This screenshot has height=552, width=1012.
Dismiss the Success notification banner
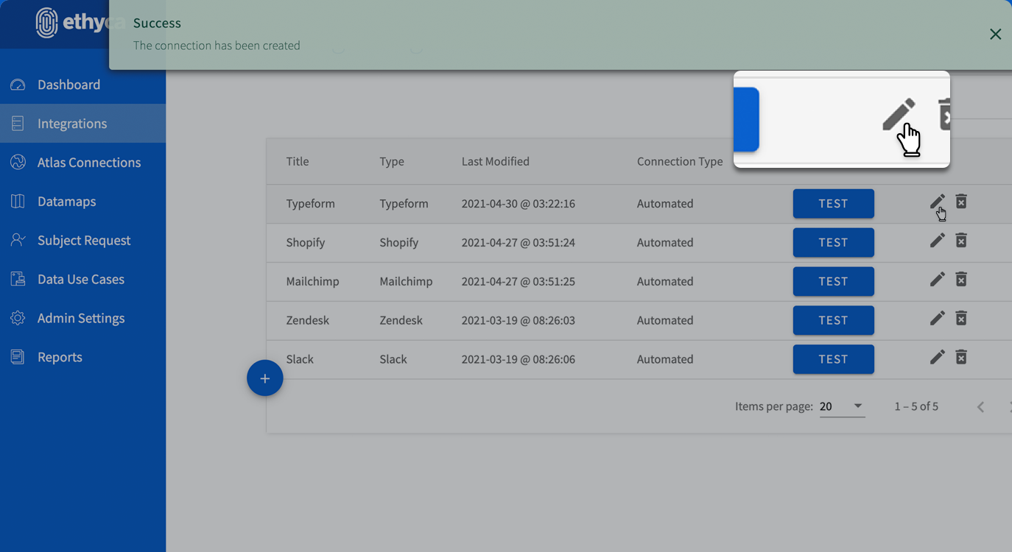pyautogui.click(x=995, y=35)
